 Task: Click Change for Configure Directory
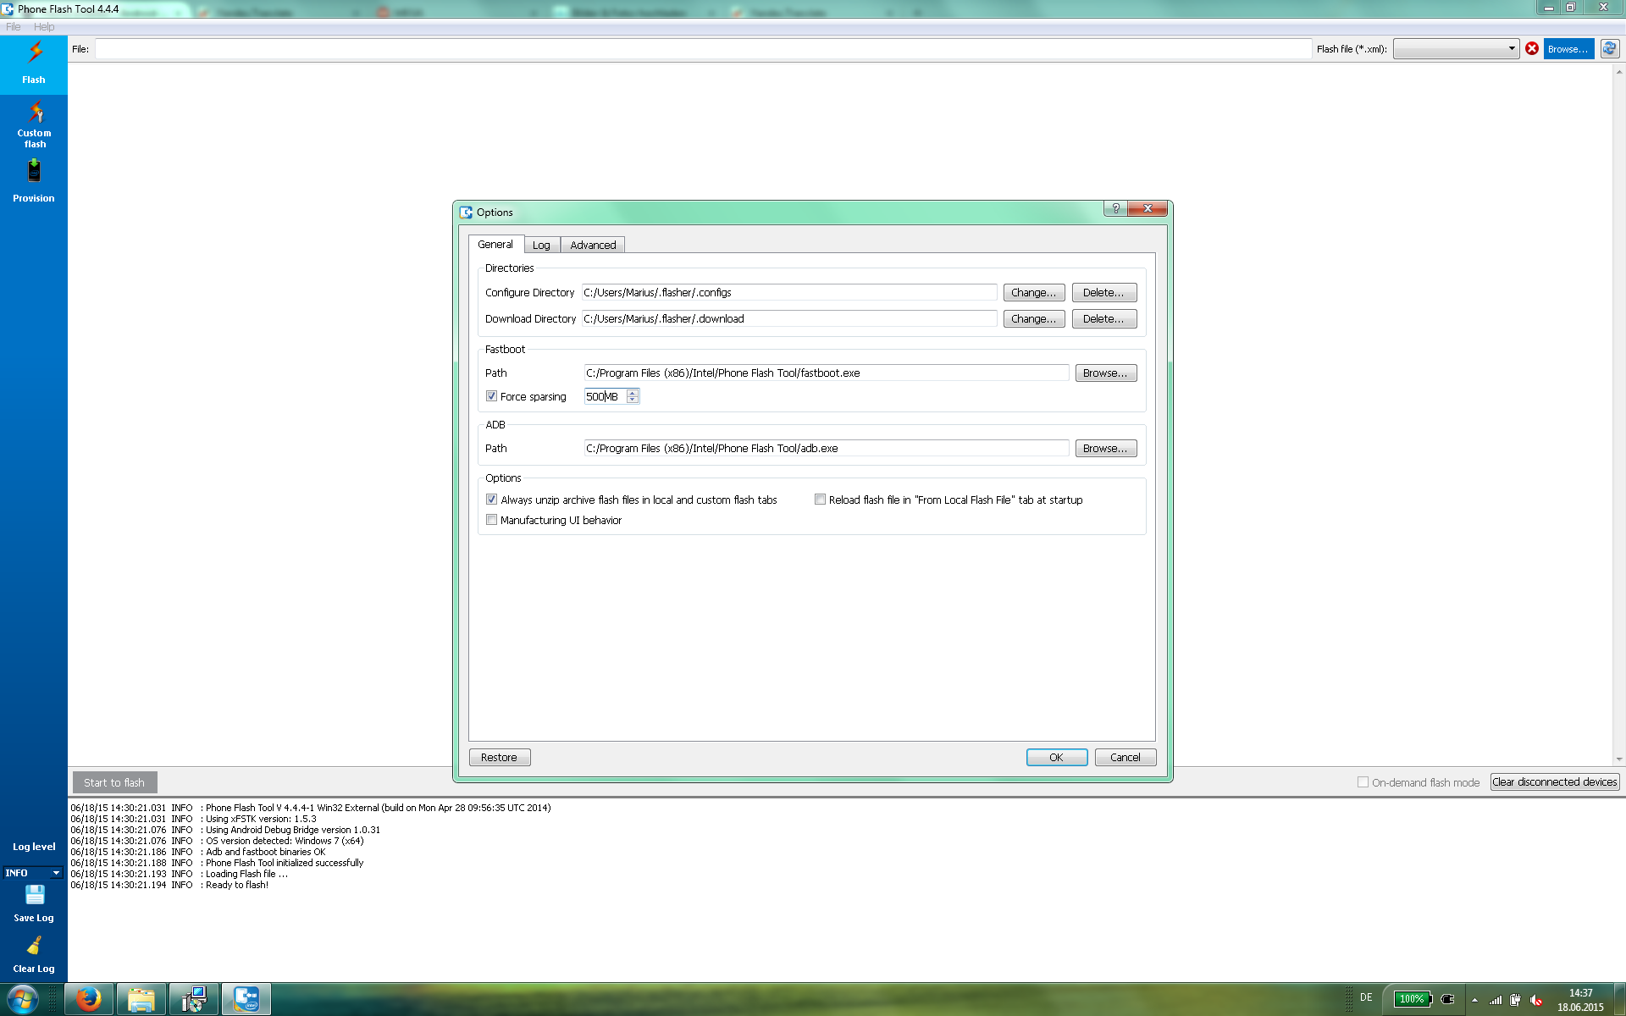(x=1034, y=293)
